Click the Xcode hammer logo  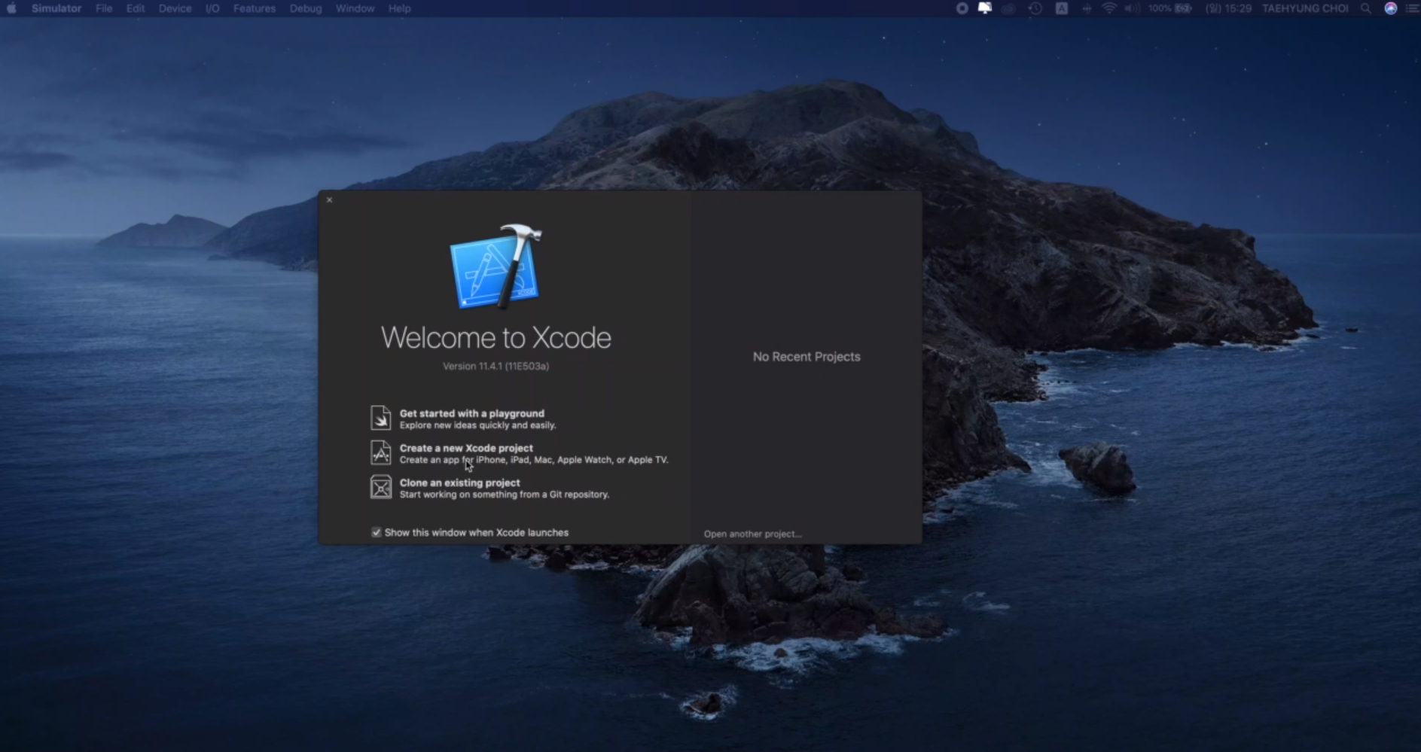point(496,266)
